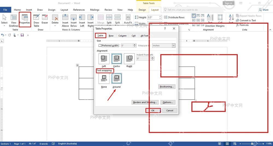Click the table move handle

point(78,65)
